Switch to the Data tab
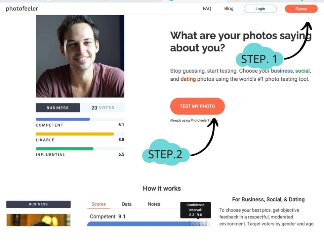324x243 pixels. tap(127, 204)
